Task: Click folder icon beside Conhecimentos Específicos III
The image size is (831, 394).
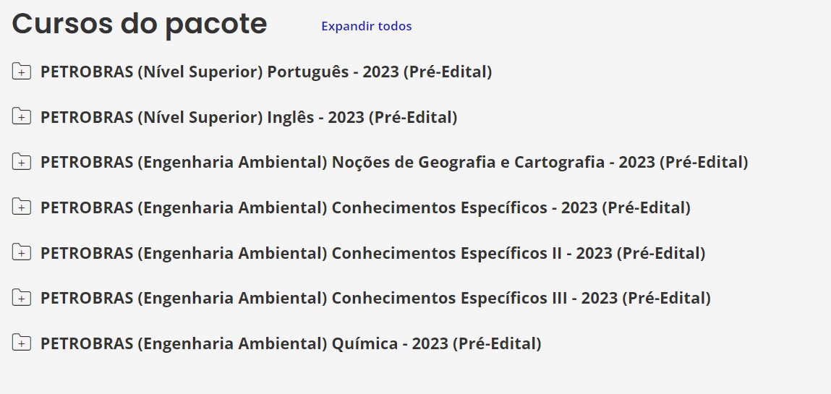Action: click(x=22, y=298)
